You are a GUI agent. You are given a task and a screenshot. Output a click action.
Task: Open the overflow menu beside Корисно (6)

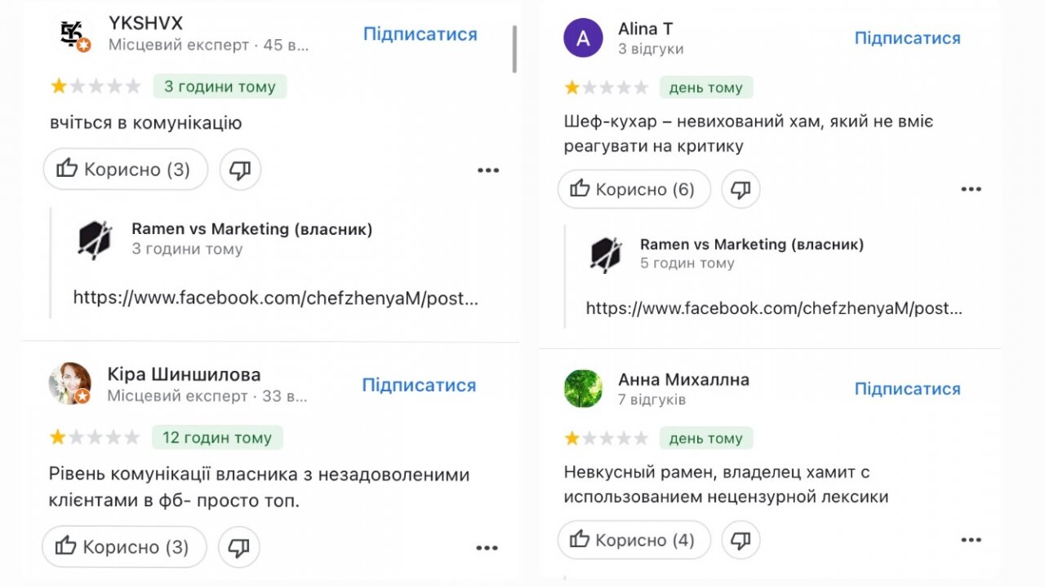point(971,188)
